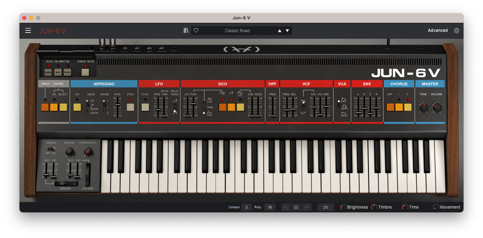
Task: Open the settings gear icon
Action: 457,30
